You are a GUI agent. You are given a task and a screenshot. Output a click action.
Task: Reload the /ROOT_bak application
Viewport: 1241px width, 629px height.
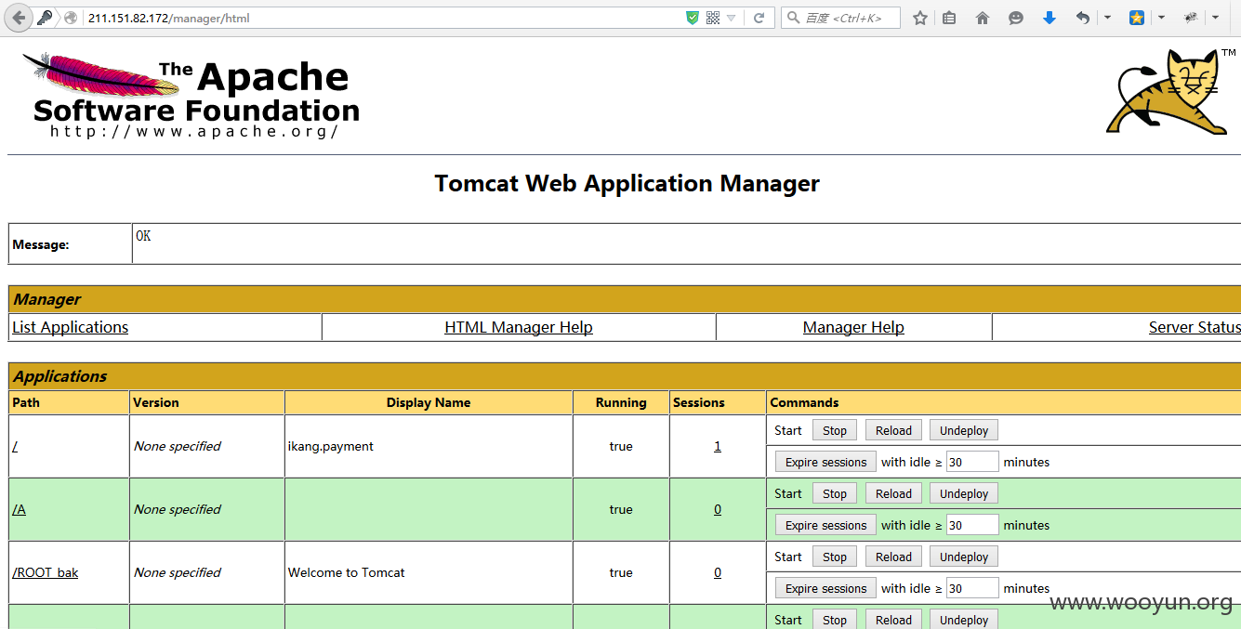(x=893, y=557)
